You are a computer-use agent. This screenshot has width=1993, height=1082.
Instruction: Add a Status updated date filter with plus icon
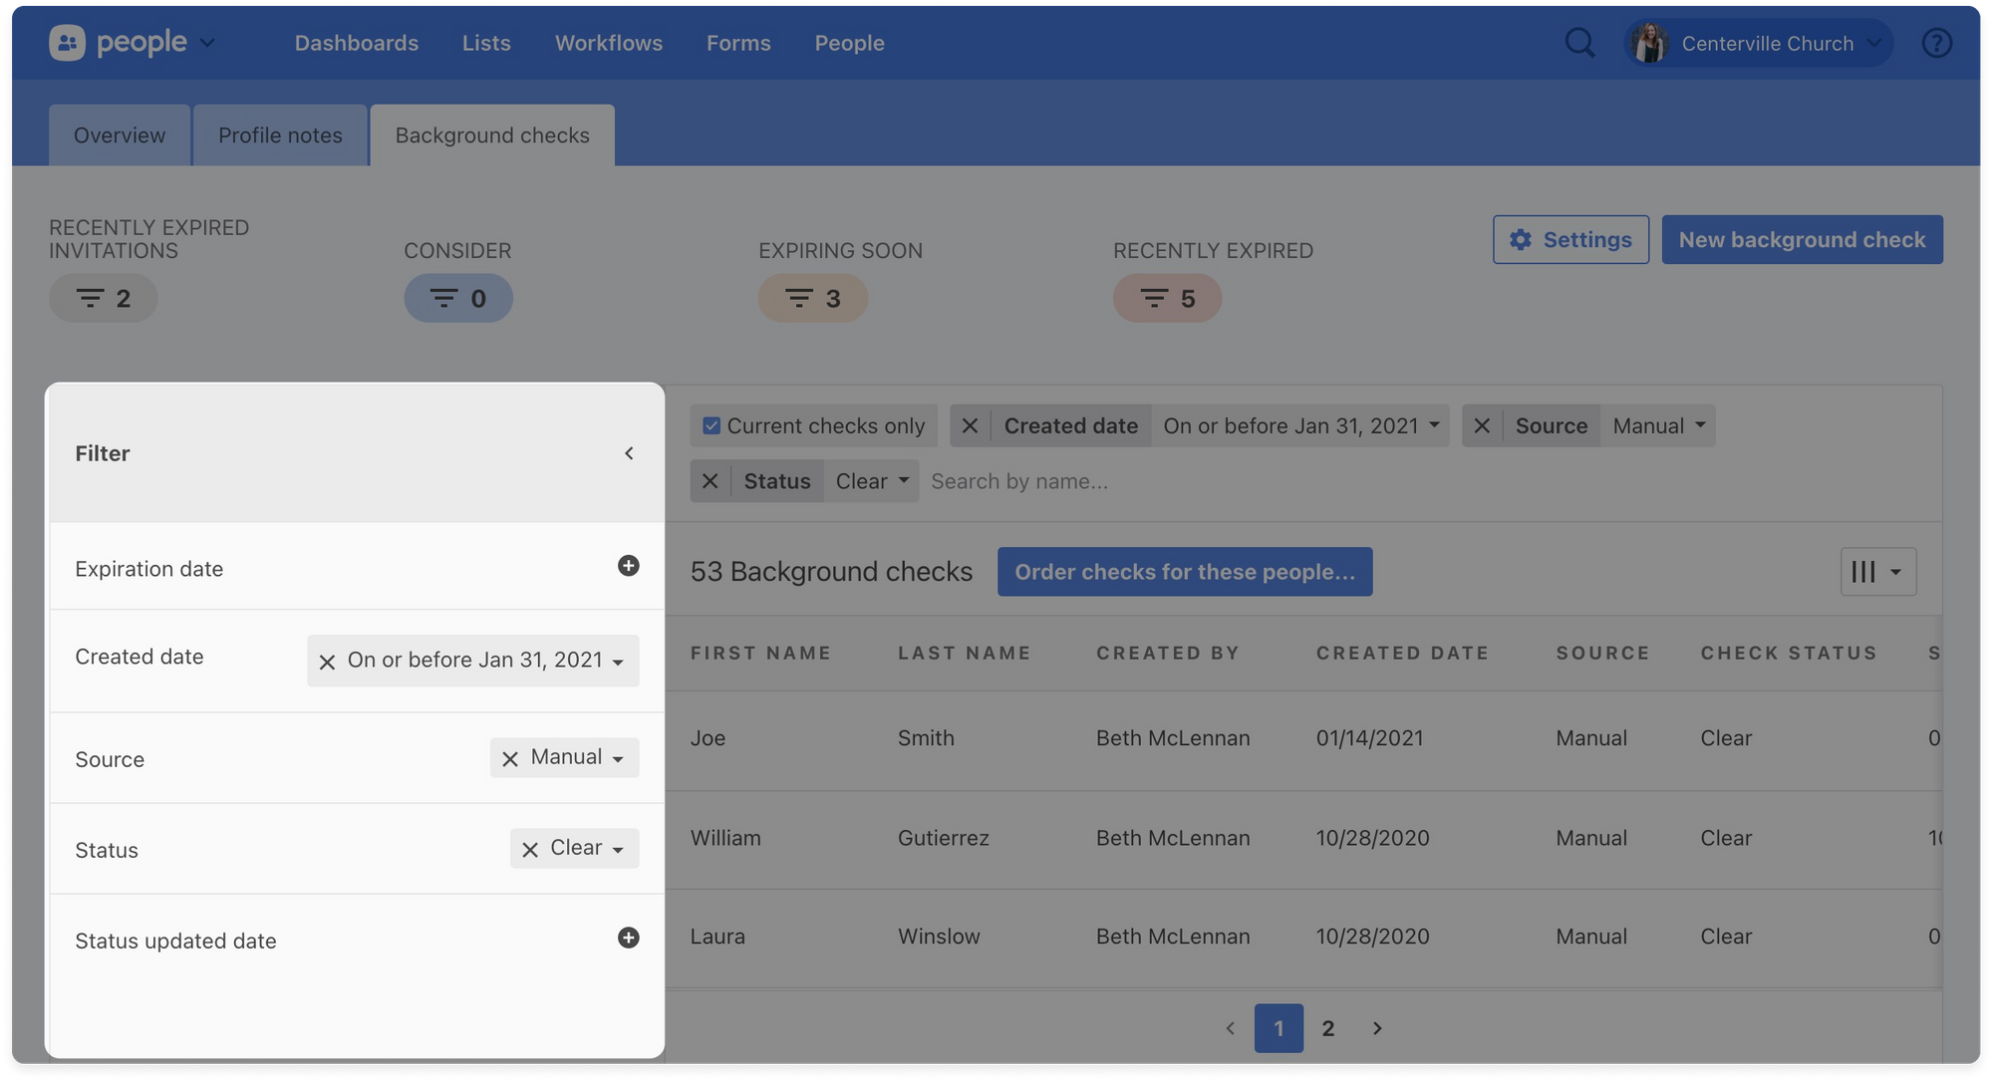point(629,938)
